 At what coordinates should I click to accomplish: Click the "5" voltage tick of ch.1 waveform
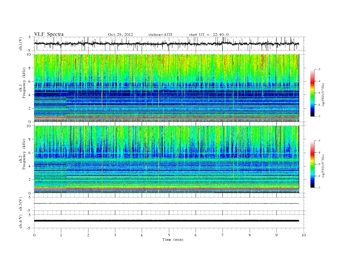(x=29, y=37)
